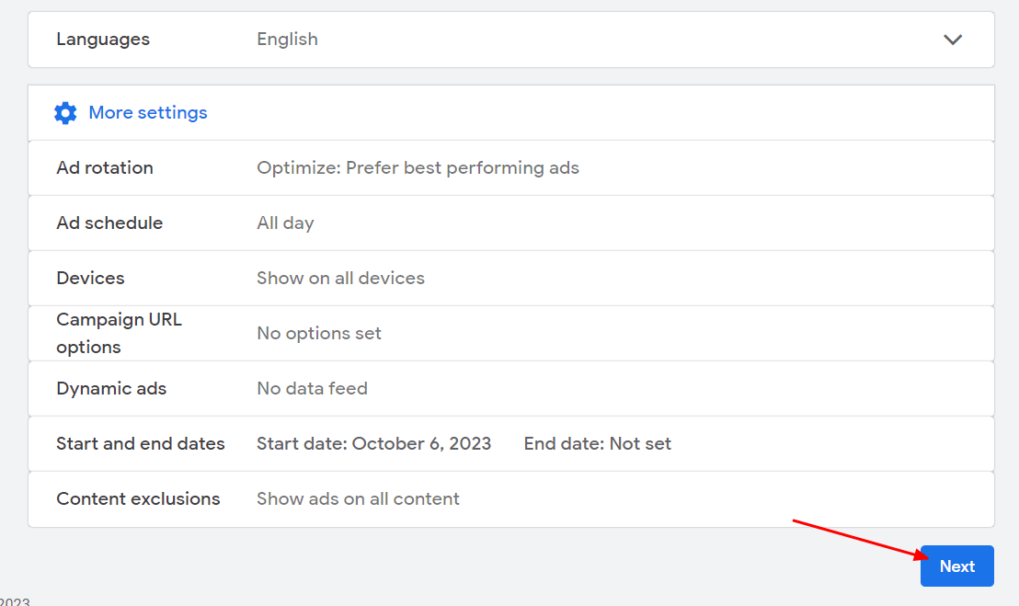
Task: Click Show ads on all content value
Action: tap(358, 498)
